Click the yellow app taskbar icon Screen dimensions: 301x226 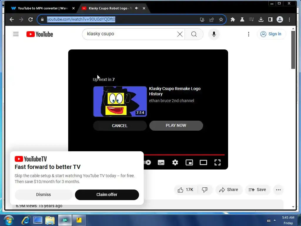pyautogui.click(x=79, y=220)
